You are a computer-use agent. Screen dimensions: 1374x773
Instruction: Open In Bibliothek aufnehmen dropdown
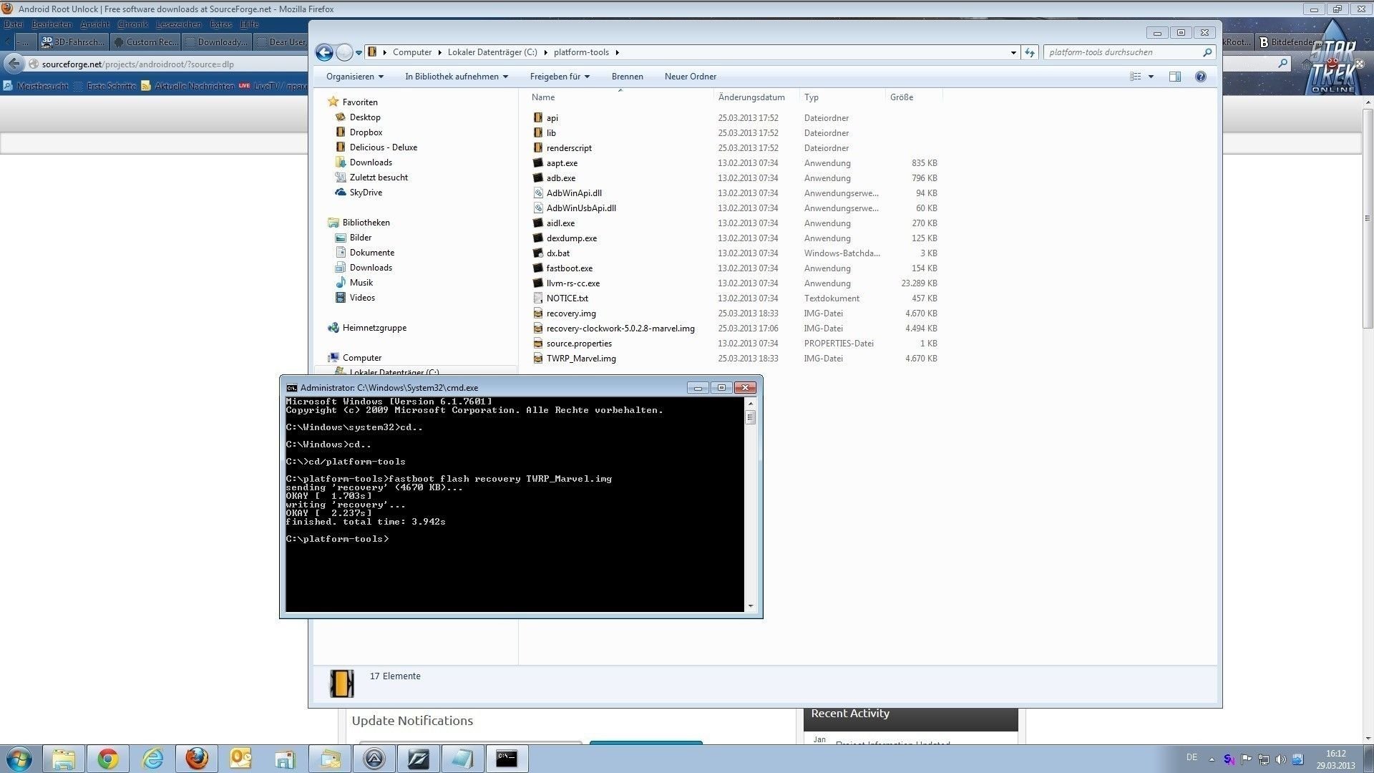457,77
